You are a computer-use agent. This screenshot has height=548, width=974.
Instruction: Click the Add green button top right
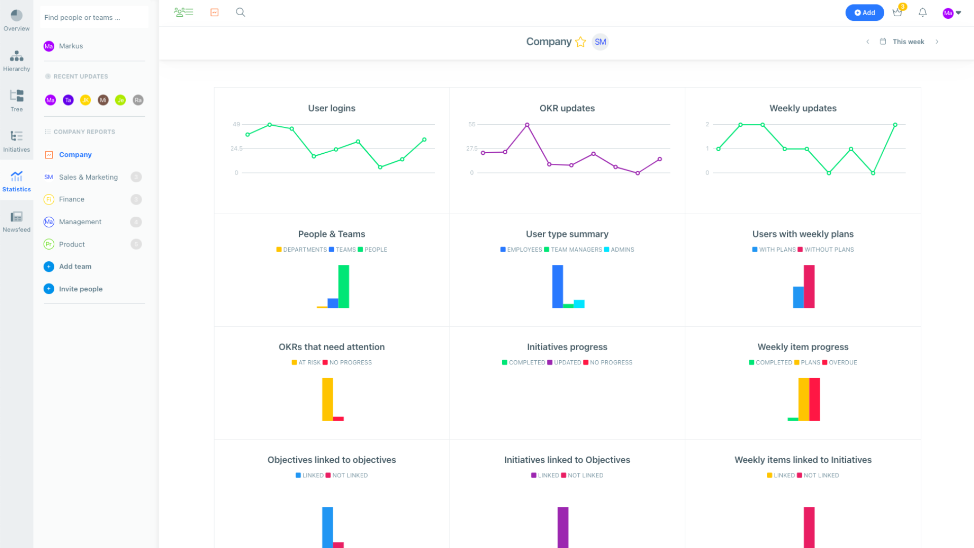(863, 12)
